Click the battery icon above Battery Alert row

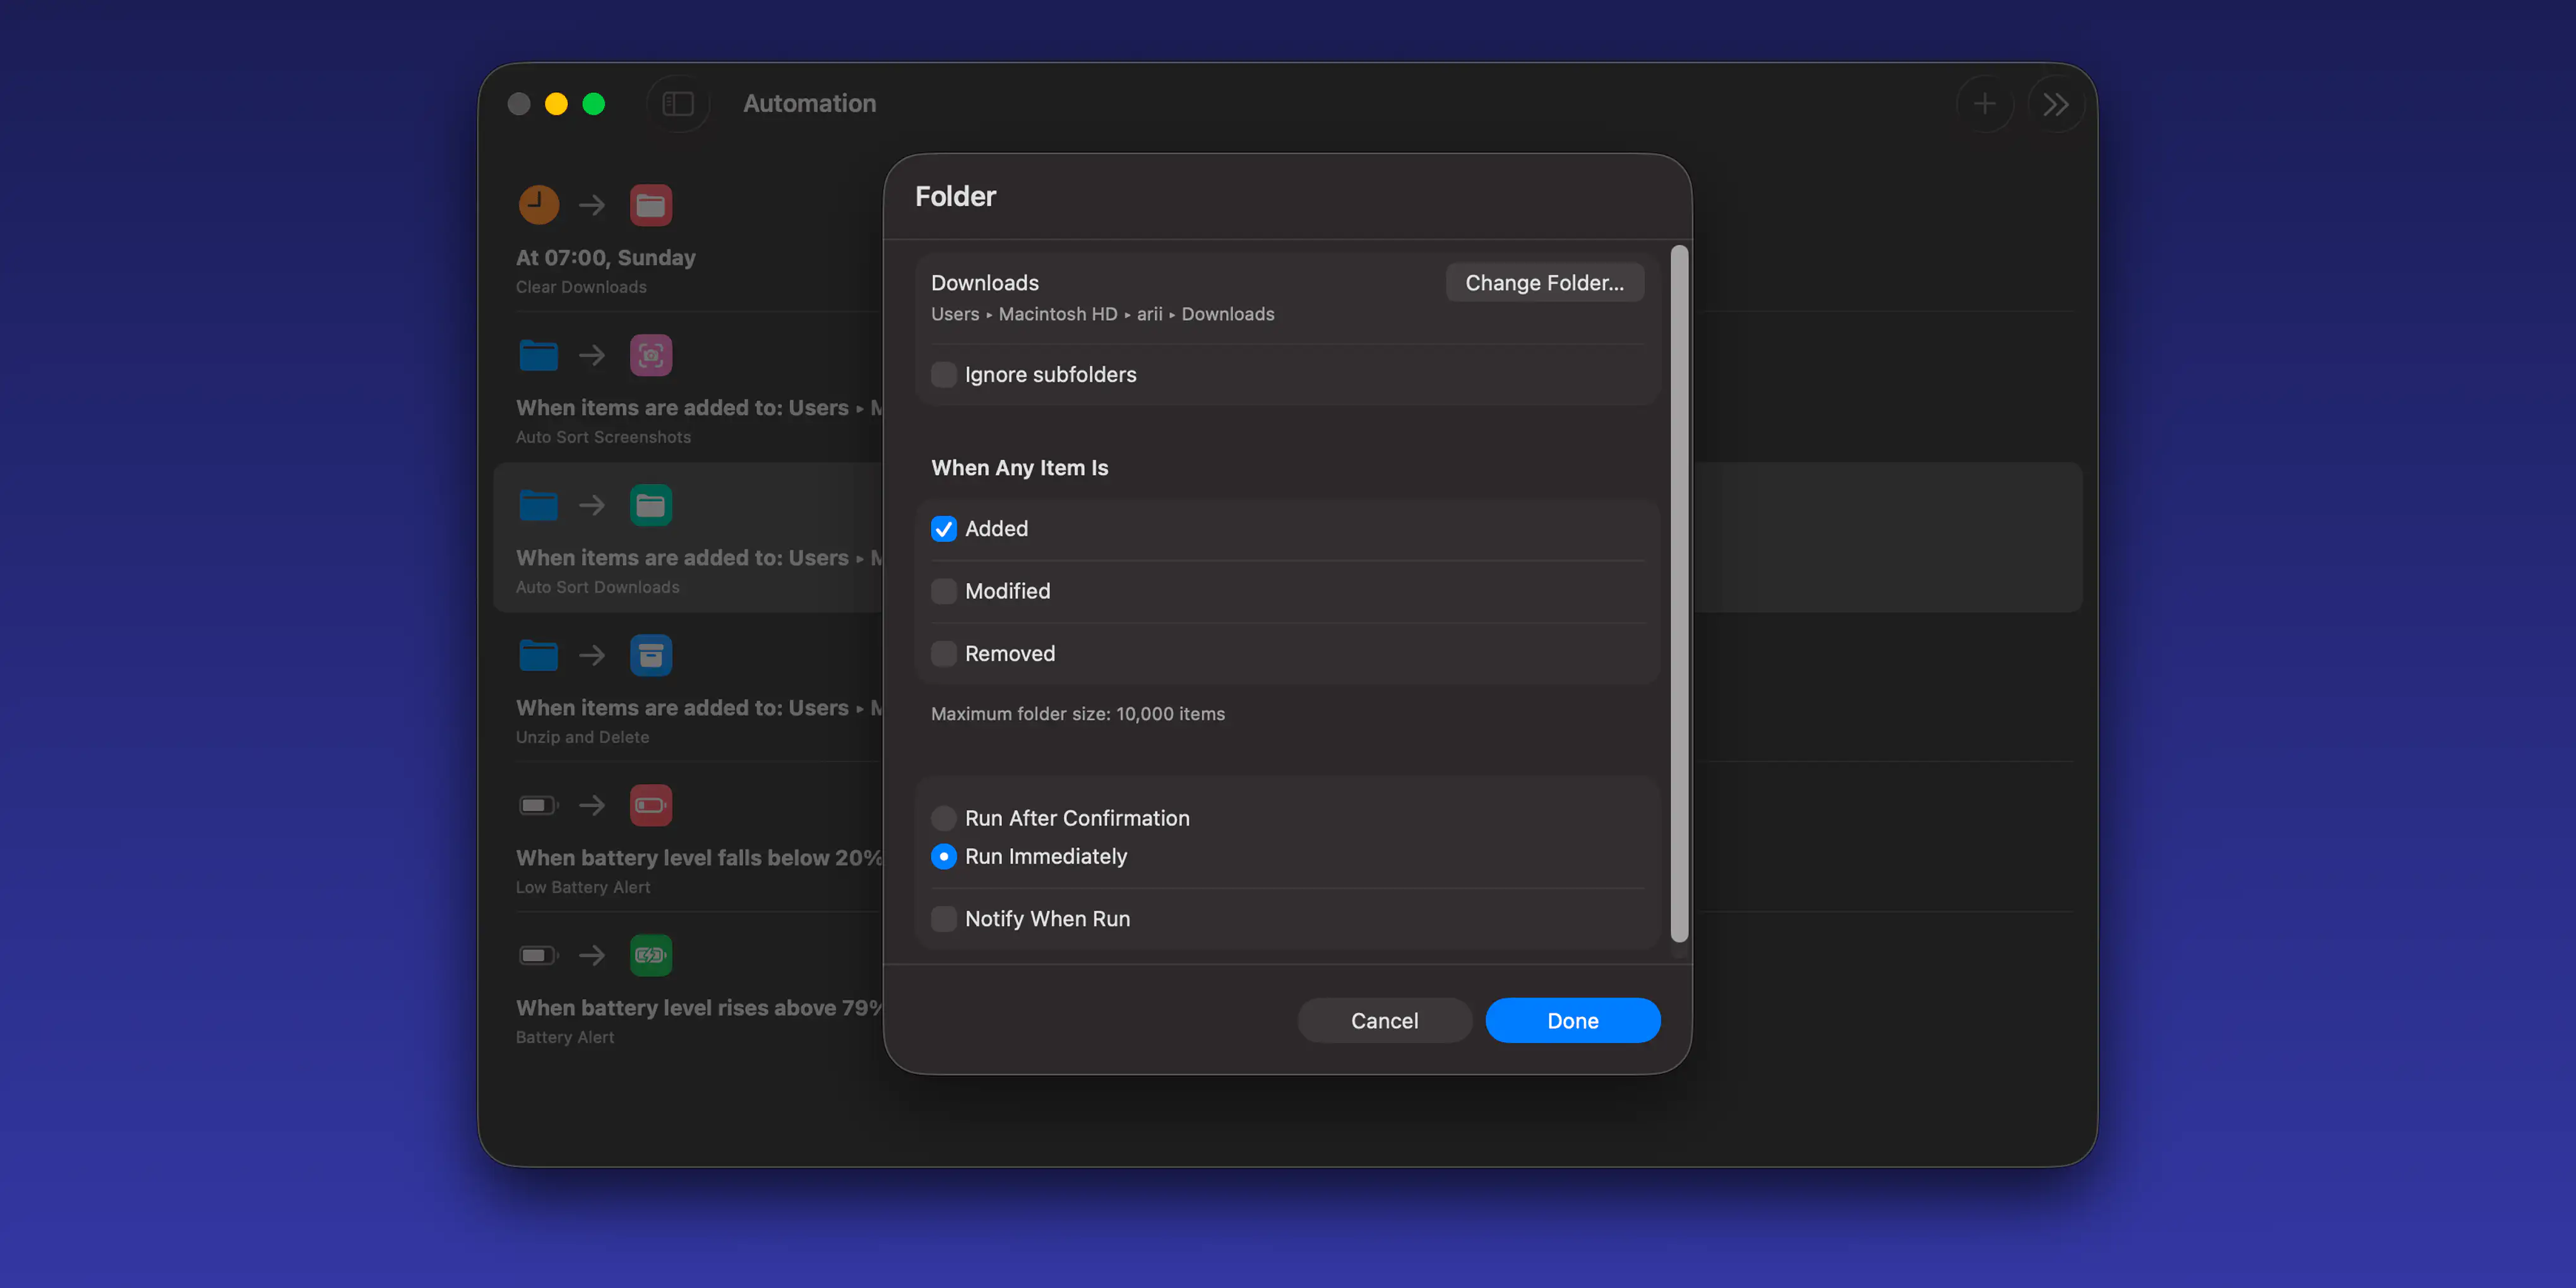538,955
